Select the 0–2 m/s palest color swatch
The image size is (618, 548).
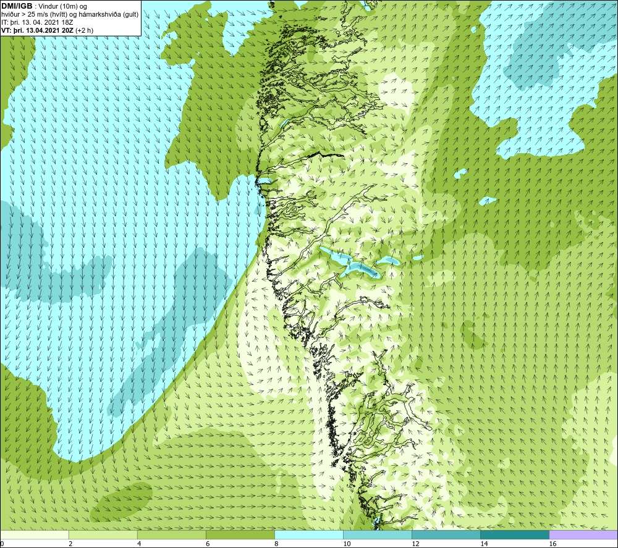click(35, 534)
